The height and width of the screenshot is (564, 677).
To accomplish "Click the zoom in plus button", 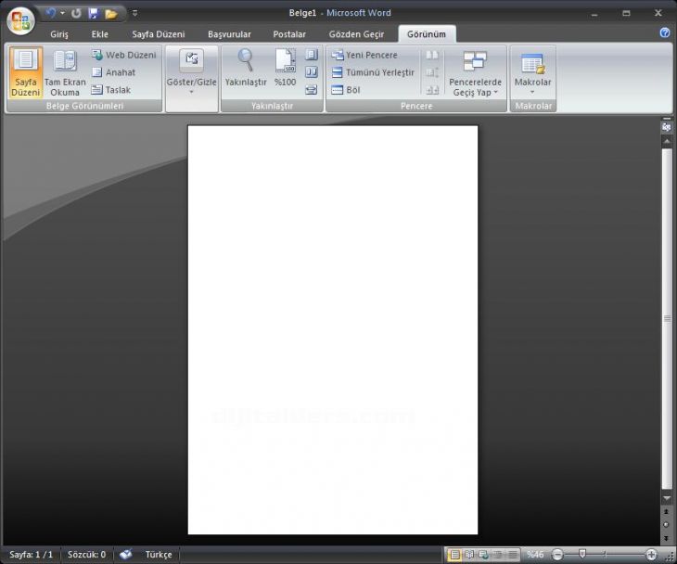I will (651, 555).
